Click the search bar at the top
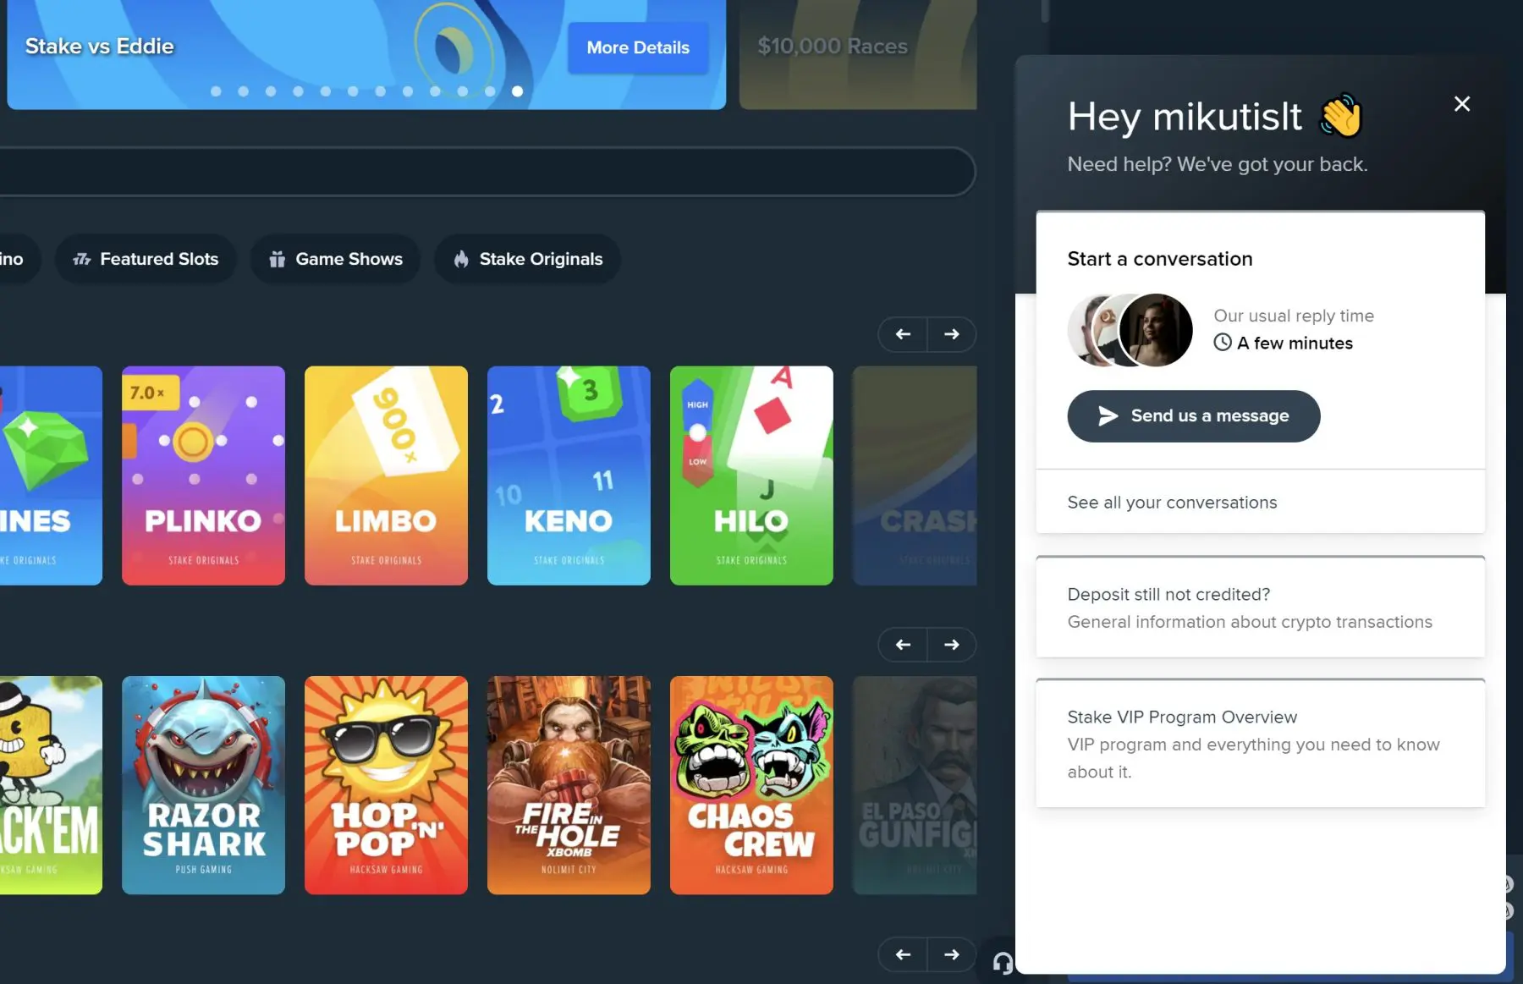1523x984 pixels. click(x=487, y=172)
